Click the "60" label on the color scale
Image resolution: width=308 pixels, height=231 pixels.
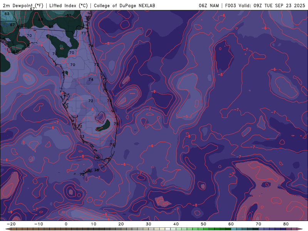click(x=231, y=224)
